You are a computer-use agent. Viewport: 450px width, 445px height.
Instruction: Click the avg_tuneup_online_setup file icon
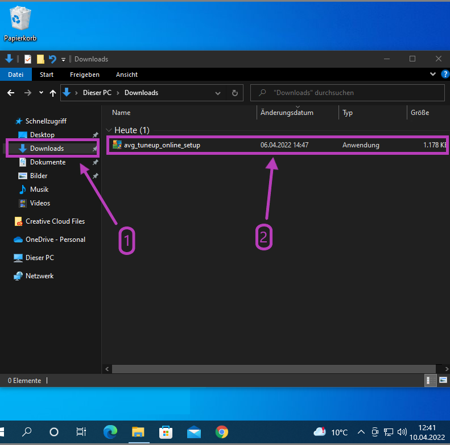click(117, 145)
